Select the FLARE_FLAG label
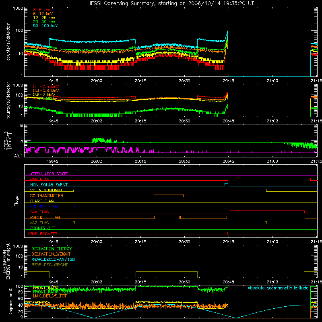322x322 pixels. [42, 201]
